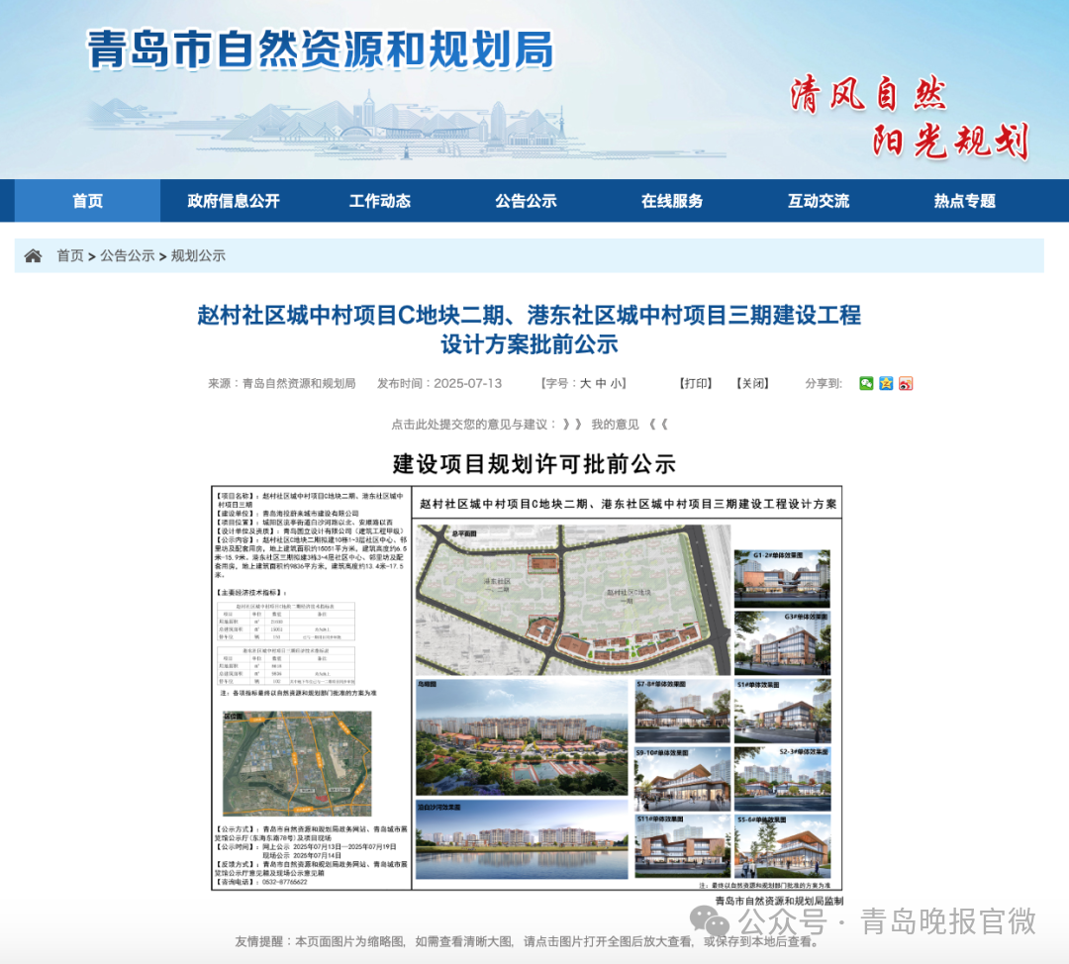Share the article to Sina Weibo
The height and width of the screenshot is (964, 1069).
pyautogui.click(x=905, y=383)
